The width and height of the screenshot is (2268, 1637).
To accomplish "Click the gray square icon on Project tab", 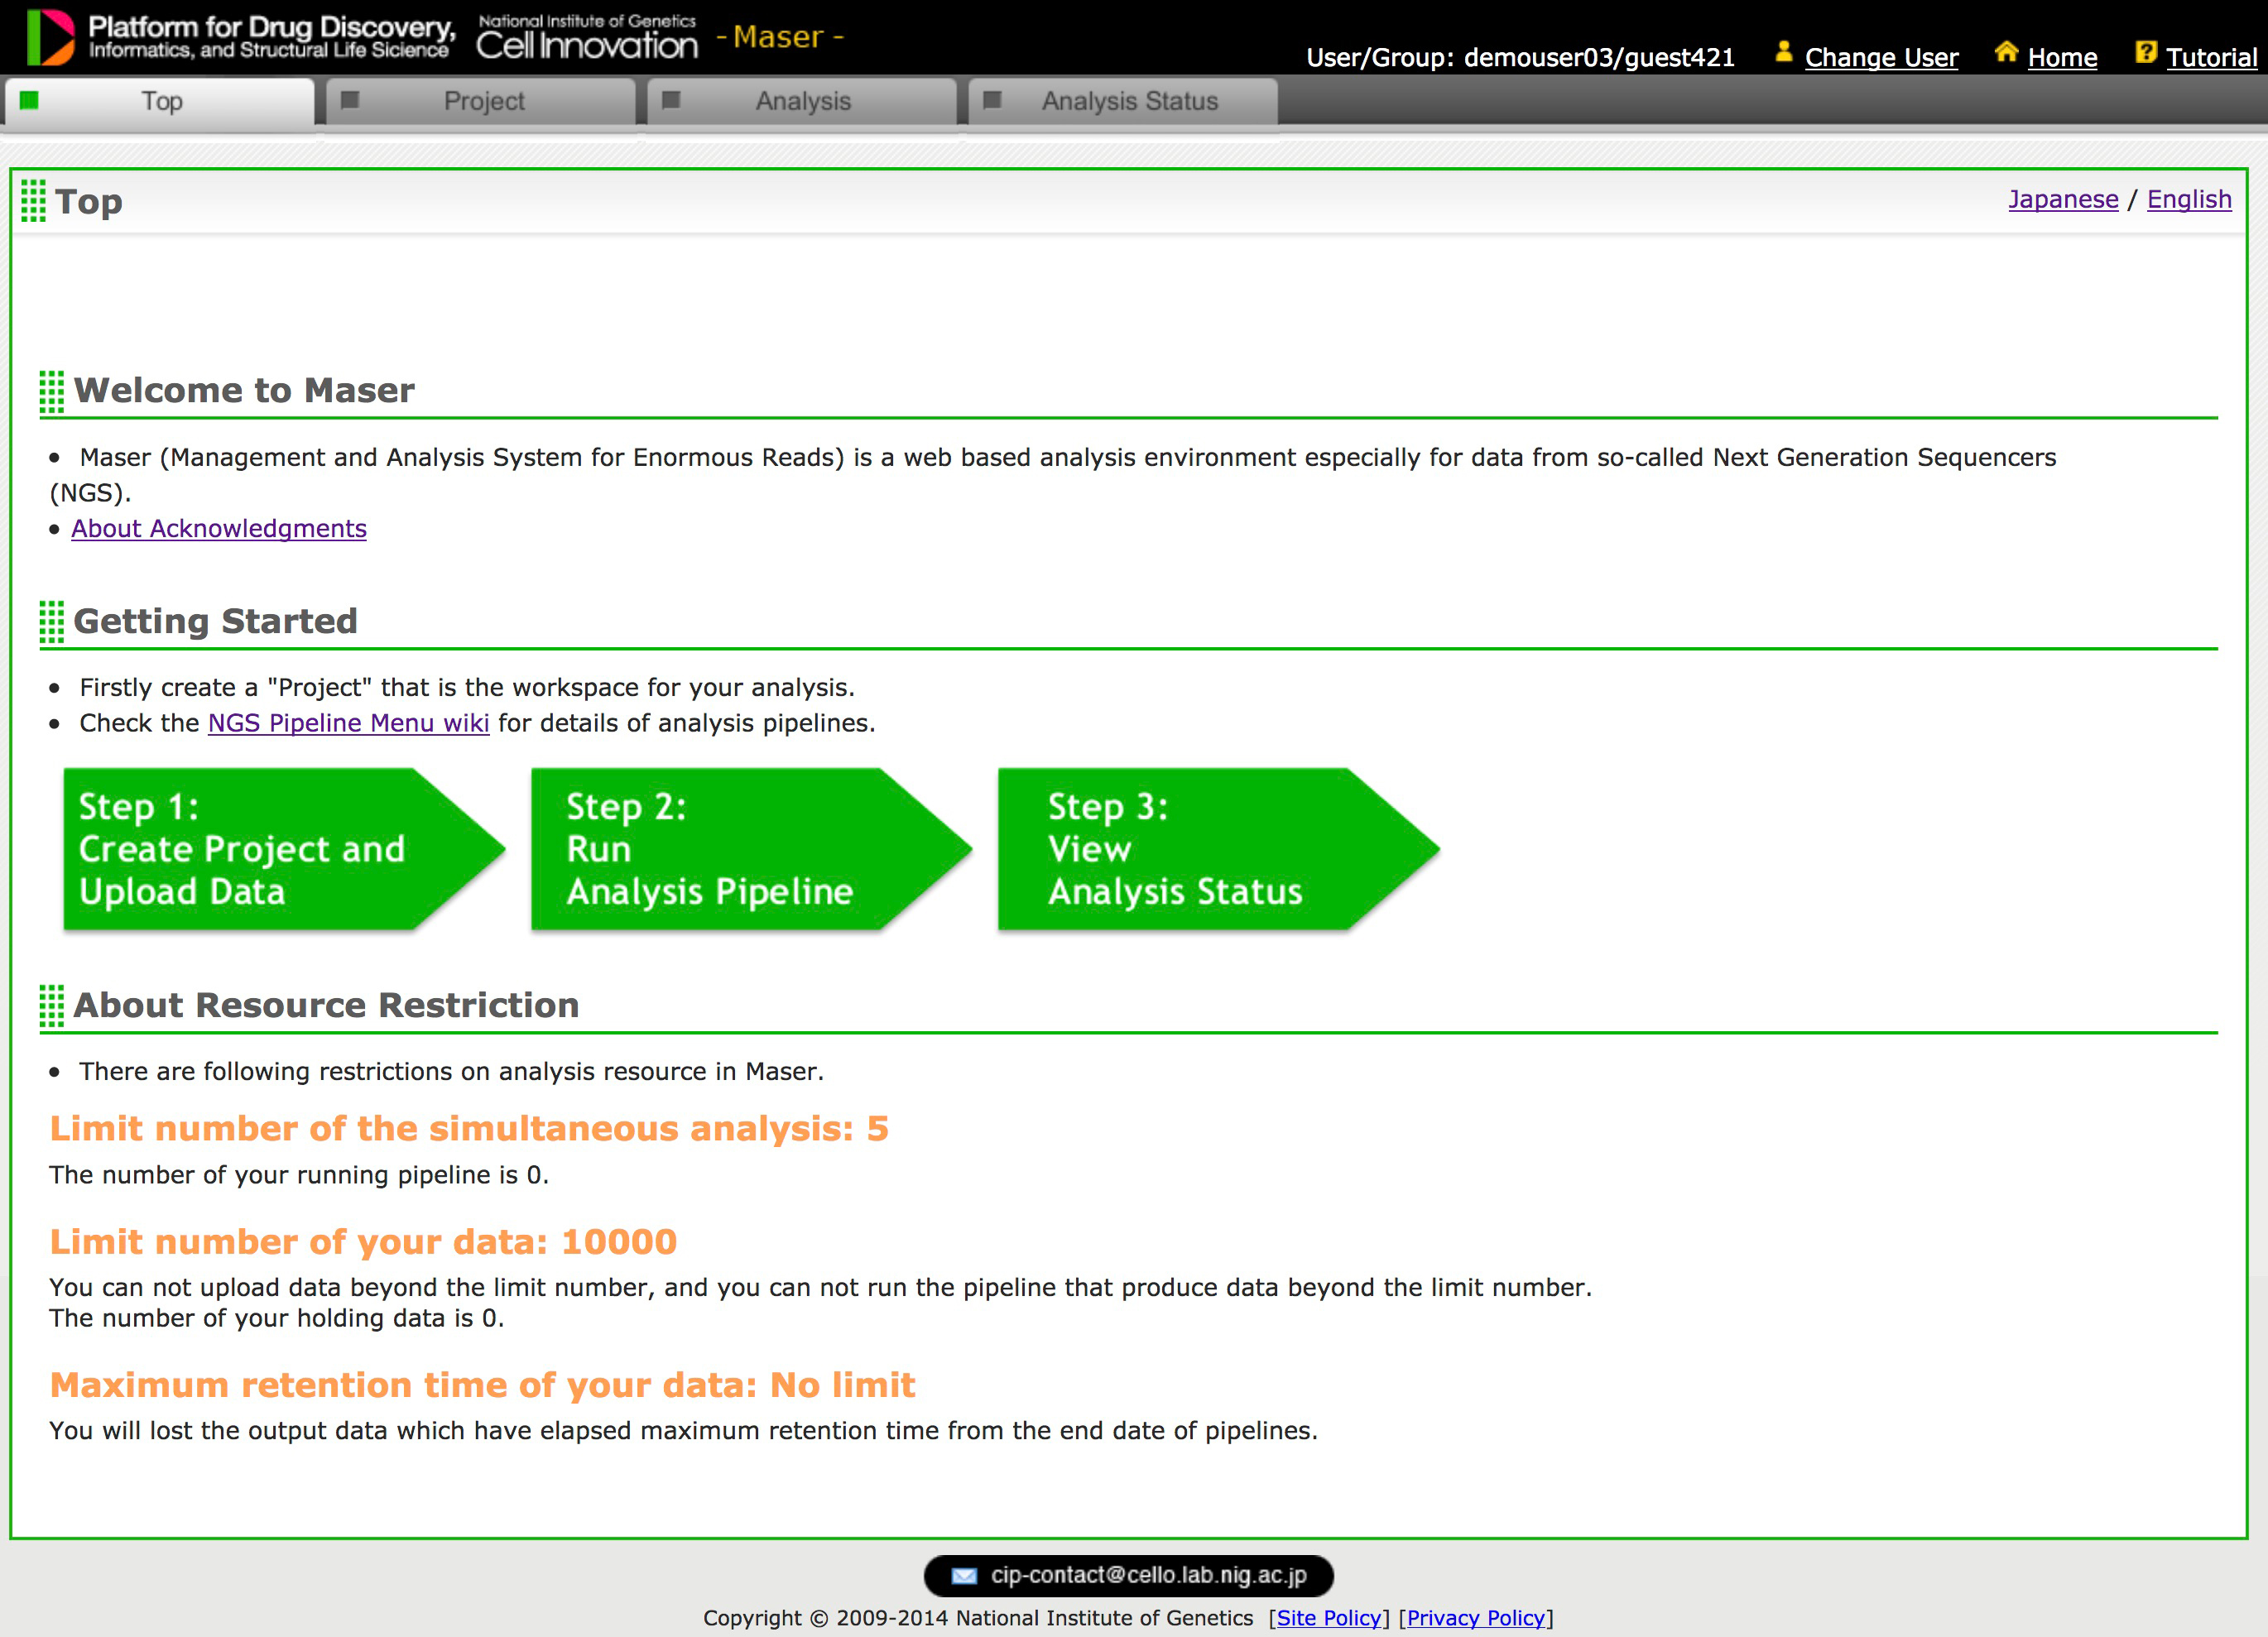I will pos(350,100).
